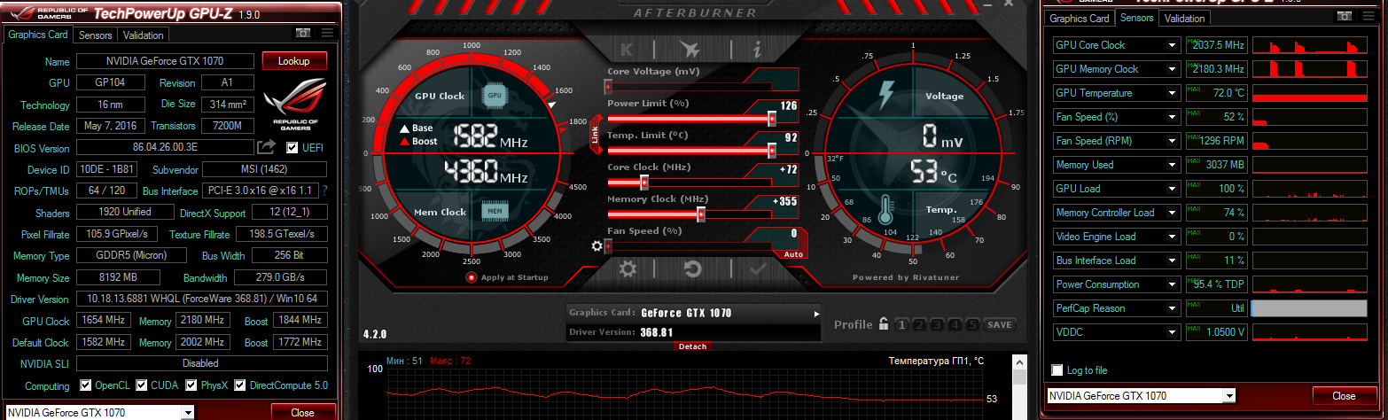Click the camera icon in the Sensors GPU-Z window
The width and height of the screenshot is (1388, 420).
pos(1345,16)
